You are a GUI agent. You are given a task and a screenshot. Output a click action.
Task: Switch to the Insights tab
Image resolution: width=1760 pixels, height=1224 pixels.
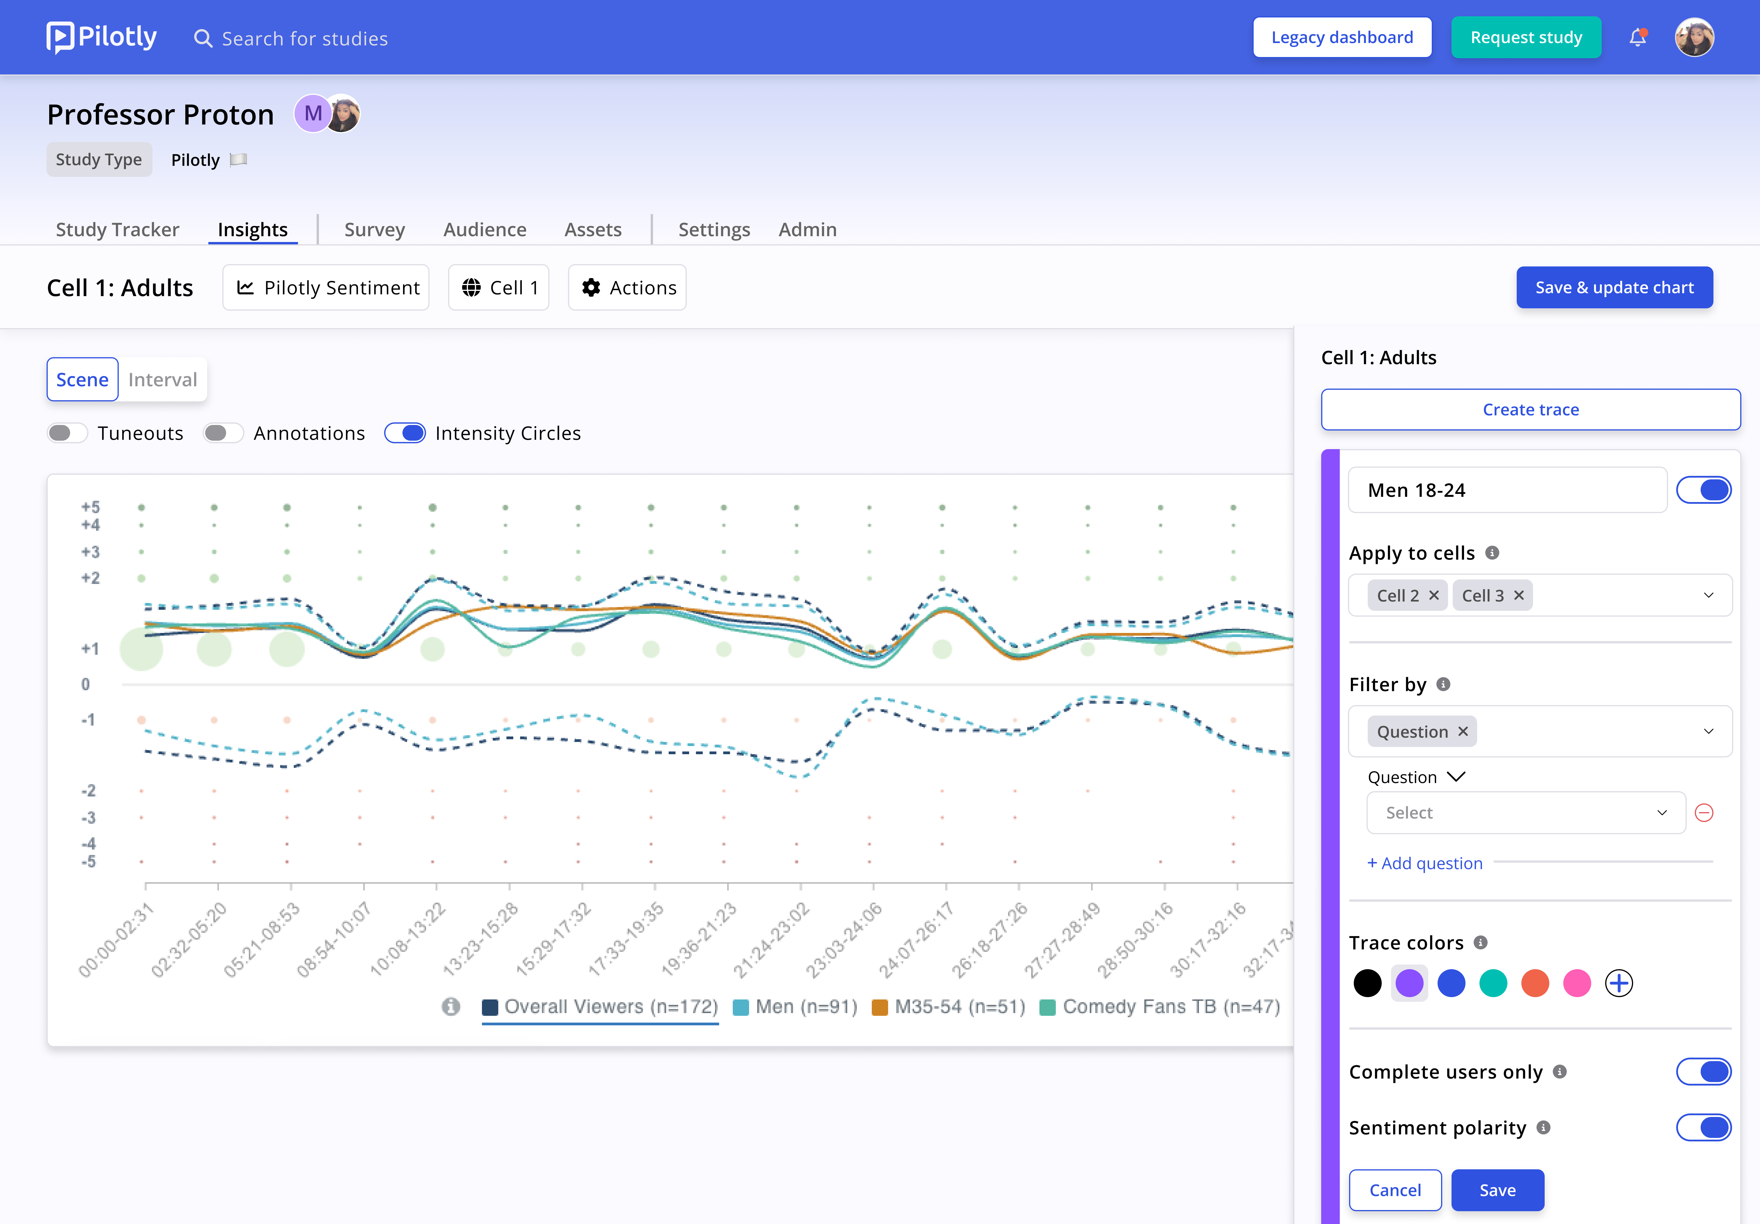pyautogui.click(x=253, y=229)
